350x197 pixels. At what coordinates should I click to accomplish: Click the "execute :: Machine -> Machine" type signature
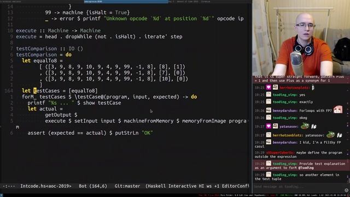click(58, 31)
